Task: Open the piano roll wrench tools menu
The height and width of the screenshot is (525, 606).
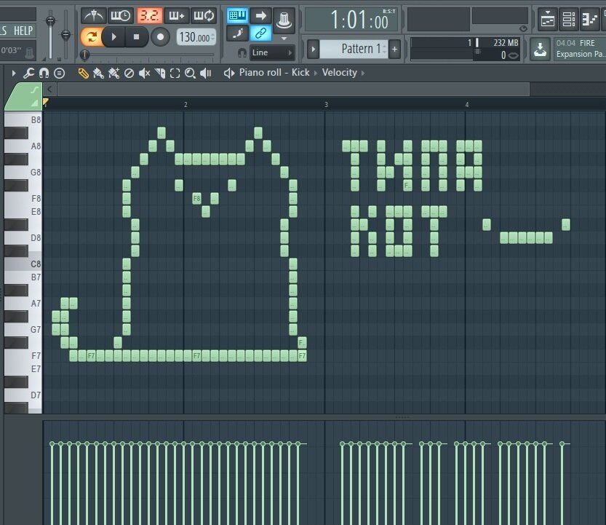Action: 28,73
